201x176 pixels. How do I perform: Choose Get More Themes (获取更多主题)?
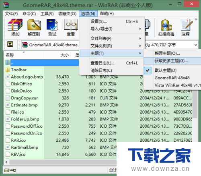click(172, 61)
